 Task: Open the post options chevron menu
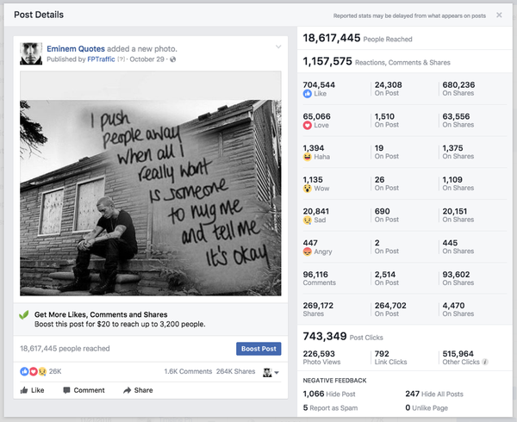pos(278,47)
